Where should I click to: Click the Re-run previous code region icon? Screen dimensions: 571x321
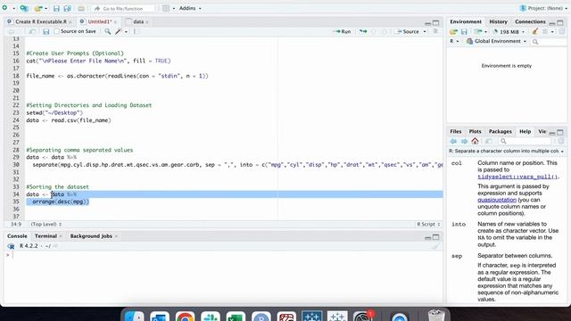tap(363, 32)
